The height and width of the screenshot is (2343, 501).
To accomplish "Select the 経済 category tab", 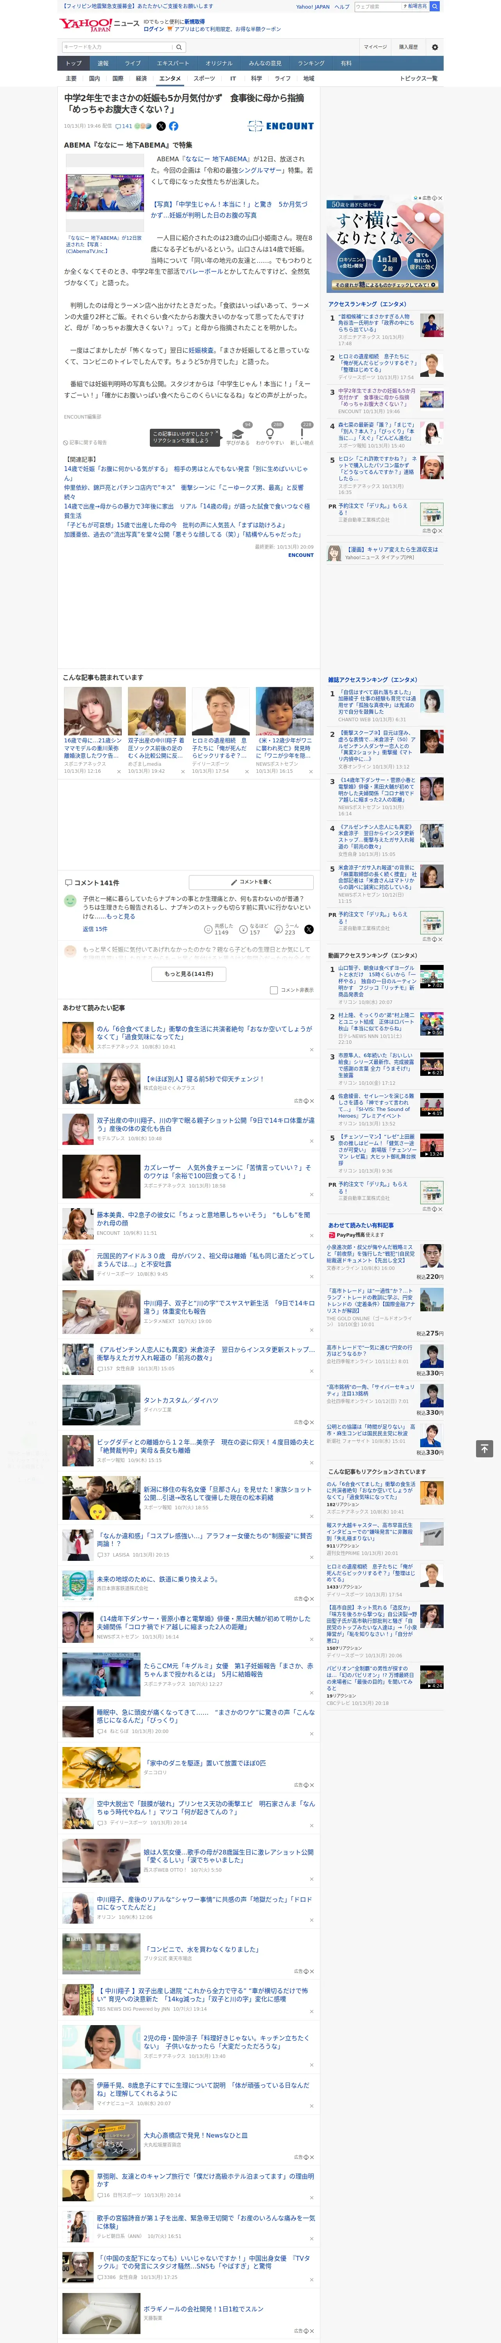I will pos(141,78).
